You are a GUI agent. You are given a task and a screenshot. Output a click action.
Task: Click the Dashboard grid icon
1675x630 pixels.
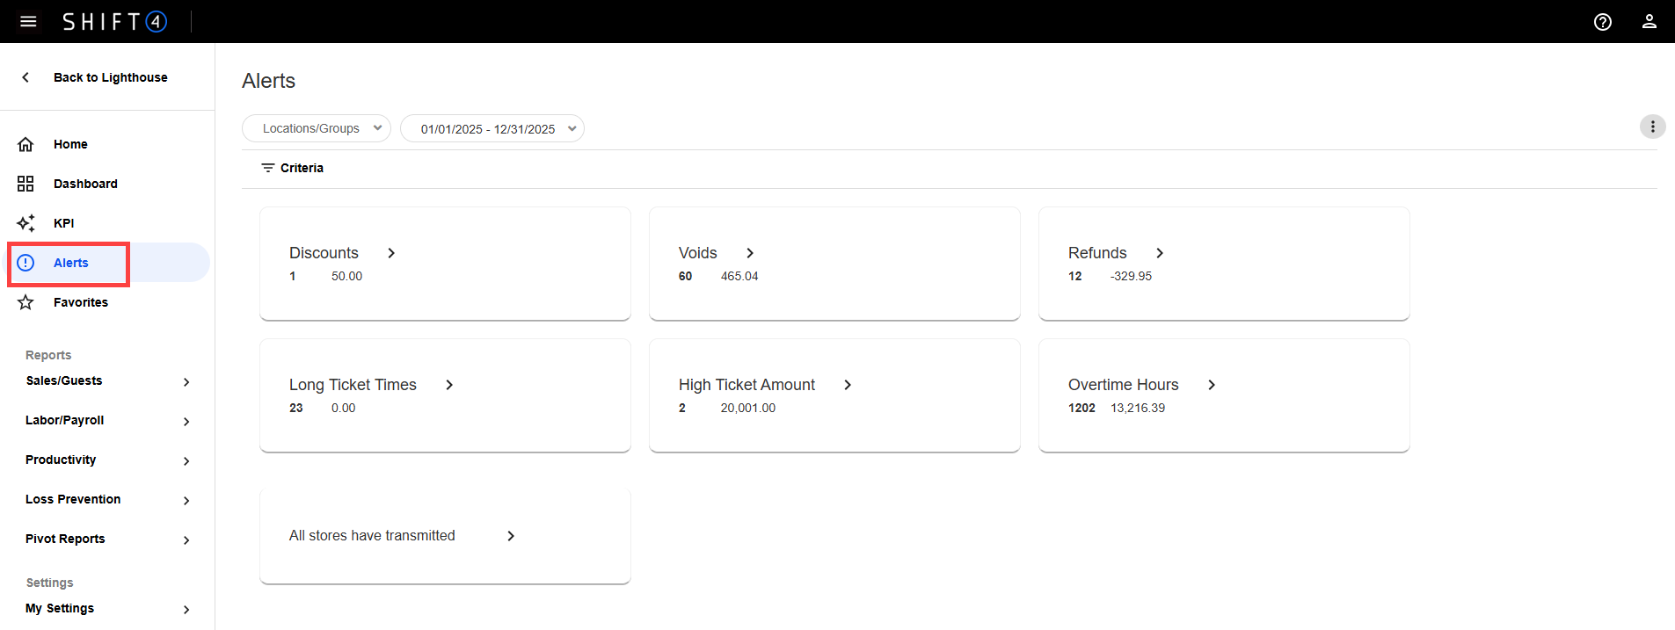25,184
